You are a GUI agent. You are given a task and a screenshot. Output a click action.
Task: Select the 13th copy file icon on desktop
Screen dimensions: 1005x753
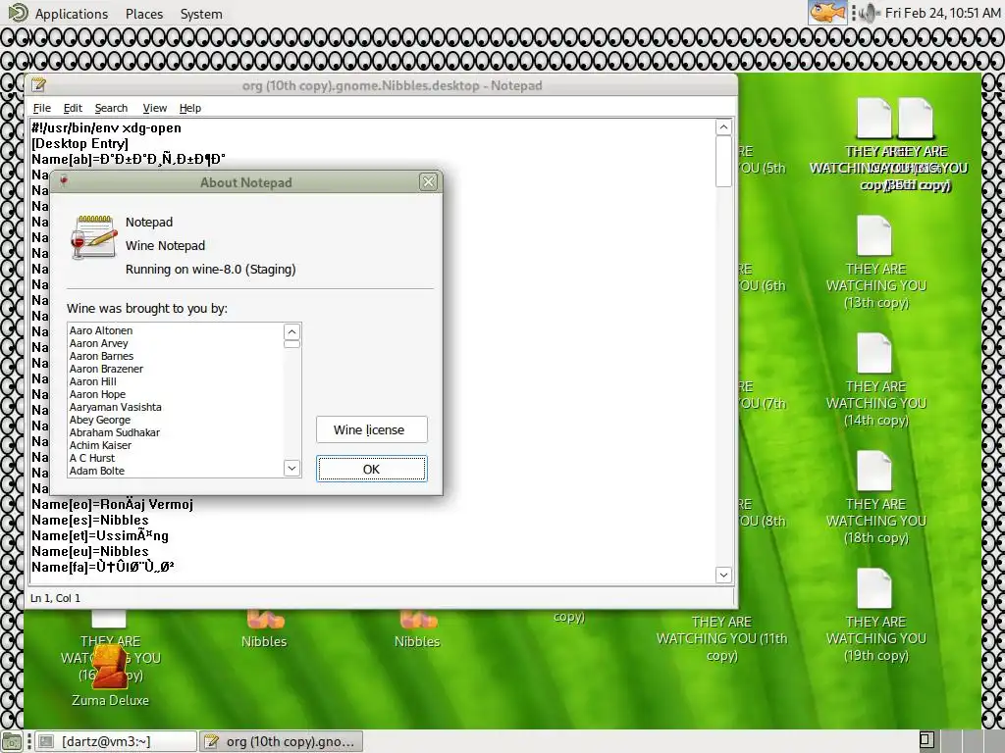(x=874, y=235)
